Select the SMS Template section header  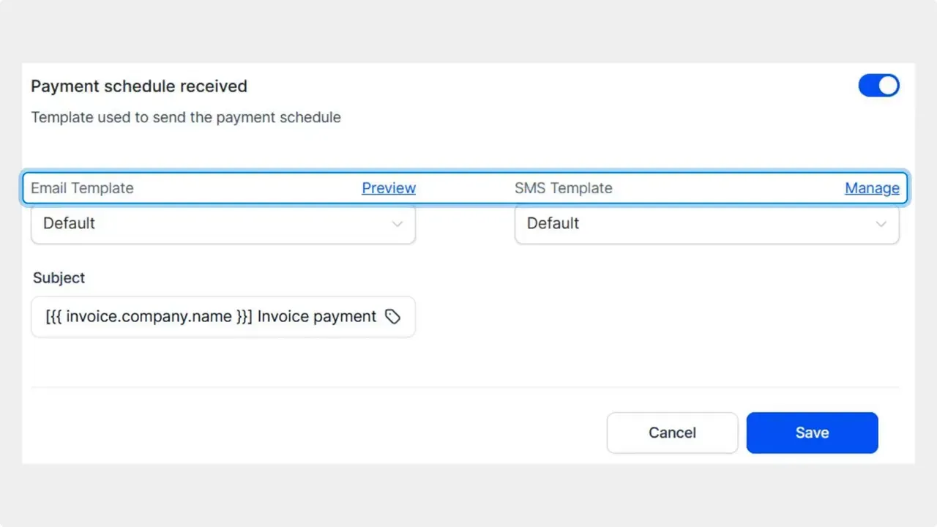[564, 188]
